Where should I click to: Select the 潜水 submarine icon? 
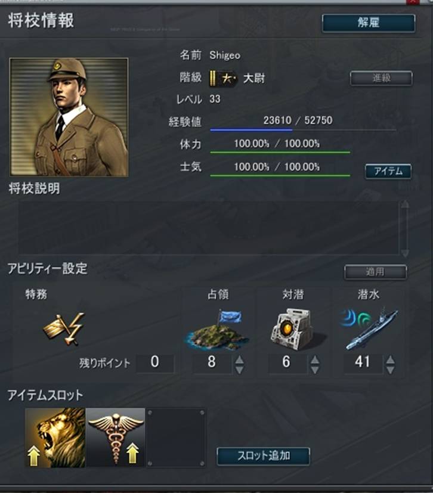(369, 328)
